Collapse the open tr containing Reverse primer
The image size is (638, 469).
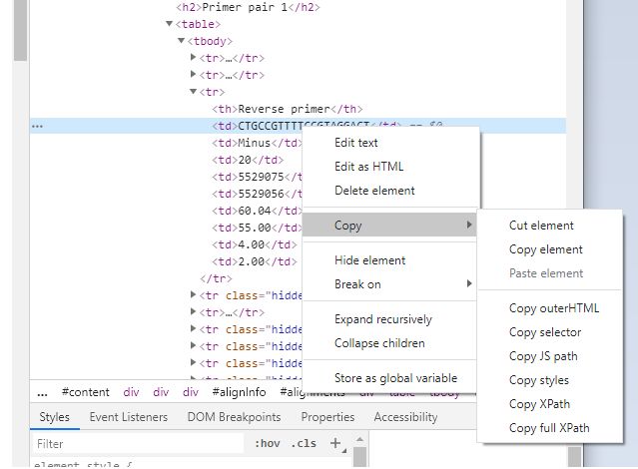(194, 91)
